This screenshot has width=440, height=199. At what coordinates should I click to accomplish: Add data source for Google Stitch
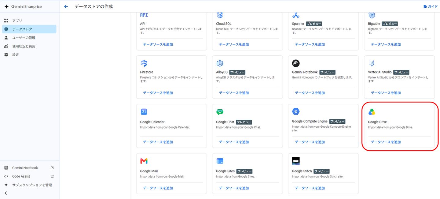pos(310,188)
